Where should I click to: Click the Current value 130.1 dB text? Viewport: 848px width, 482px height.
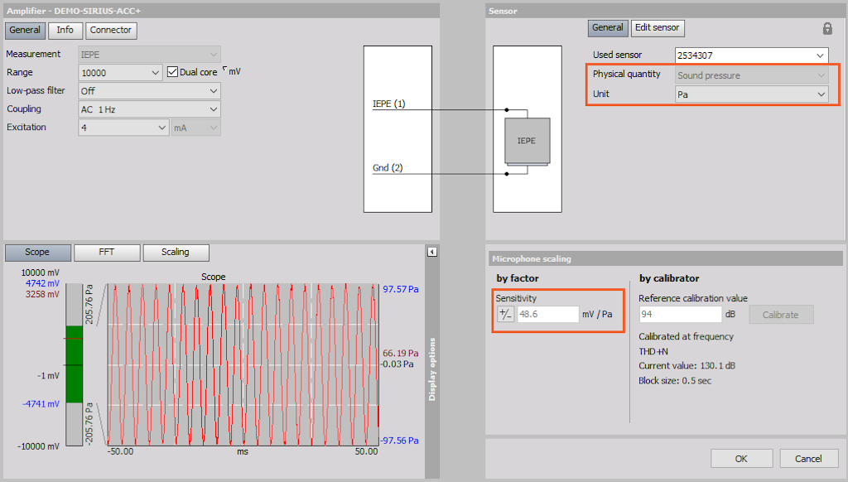click(x=687, y=366)
